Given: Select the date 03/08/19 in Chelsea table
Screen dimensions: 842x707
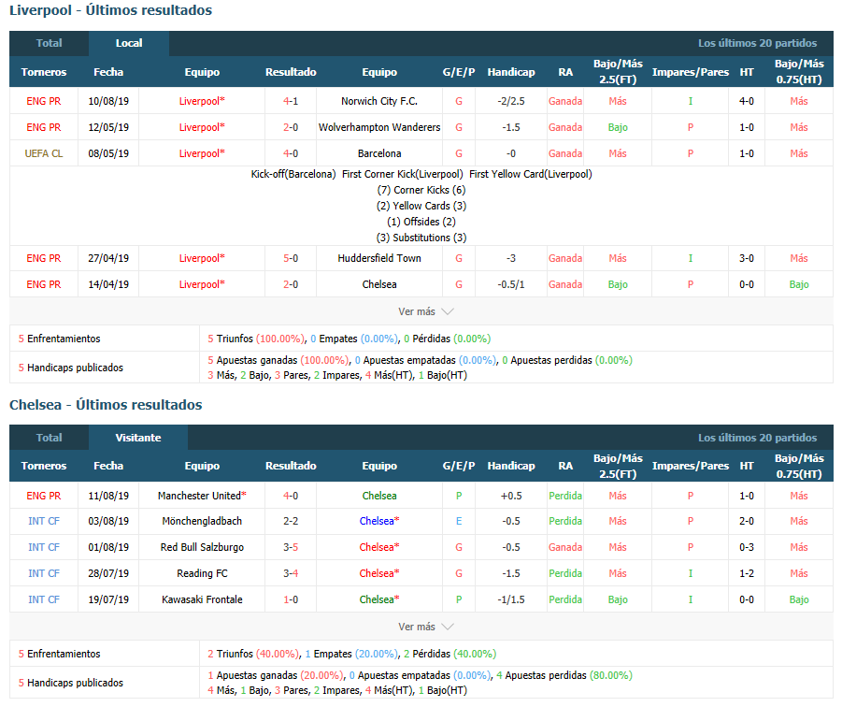Looking at the screenshot, I should coord(108,521).
